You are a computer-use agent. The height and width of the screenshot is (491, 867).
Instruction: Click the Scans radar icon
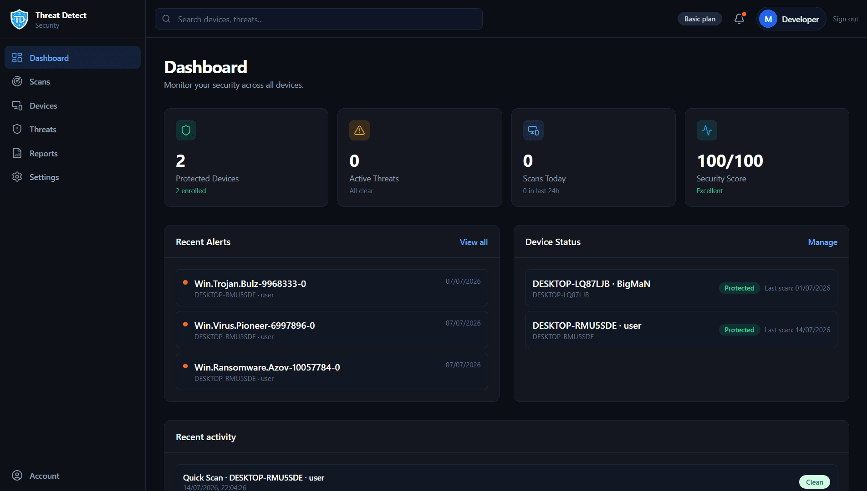tap(17, 81)
